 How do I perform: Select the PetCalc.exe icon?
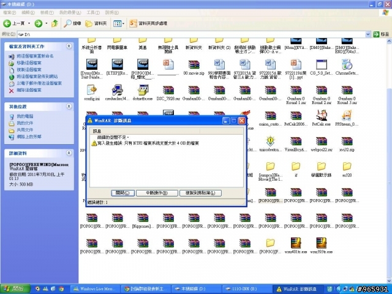[322, 116]
